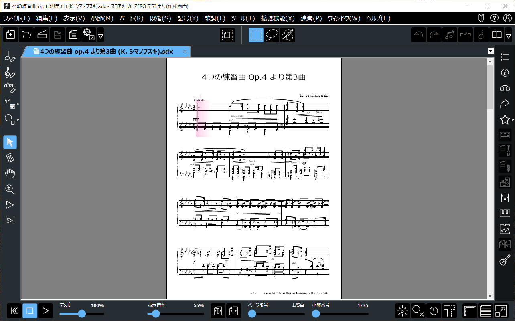Click the help question mark icon
Screen dimensions: 515x321
[495, 18]
